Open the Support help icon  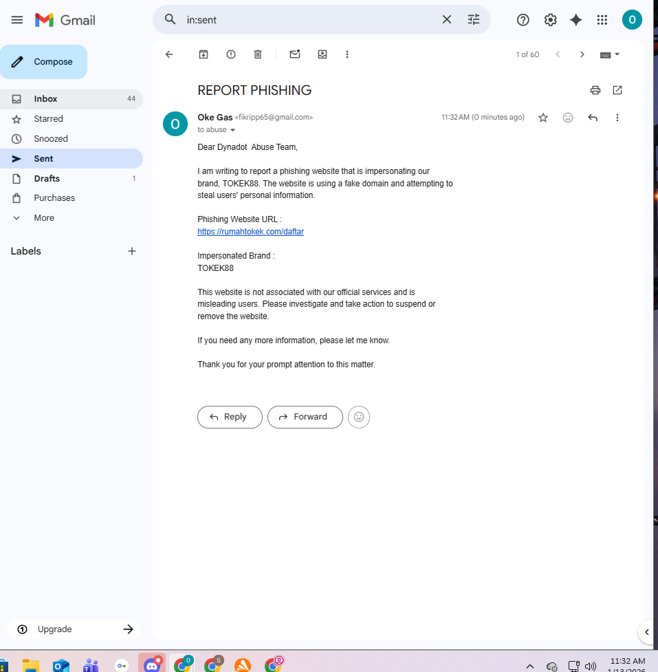(523, 20)
